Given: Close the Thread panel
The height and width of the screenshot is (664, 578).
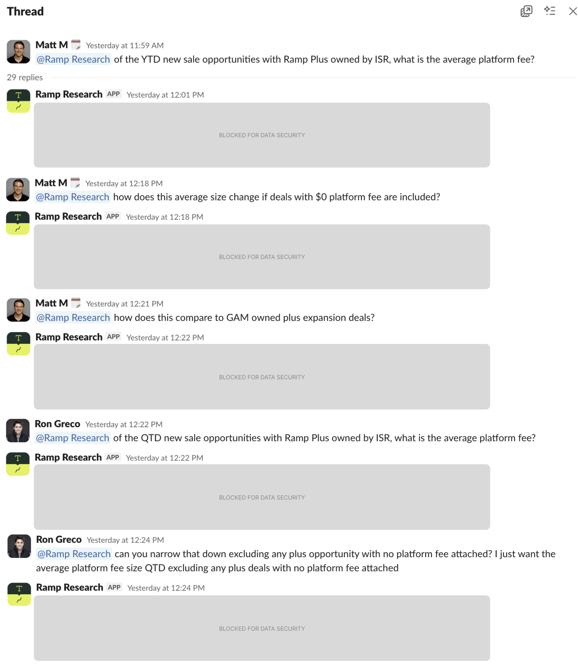Looking at the screenshot, I should (x=573, y=11).
